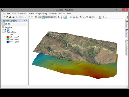The height and width of the screenshot is (97, 129).
Task: Select the Relieve1.img layer name
Action: tap(12, 32)
